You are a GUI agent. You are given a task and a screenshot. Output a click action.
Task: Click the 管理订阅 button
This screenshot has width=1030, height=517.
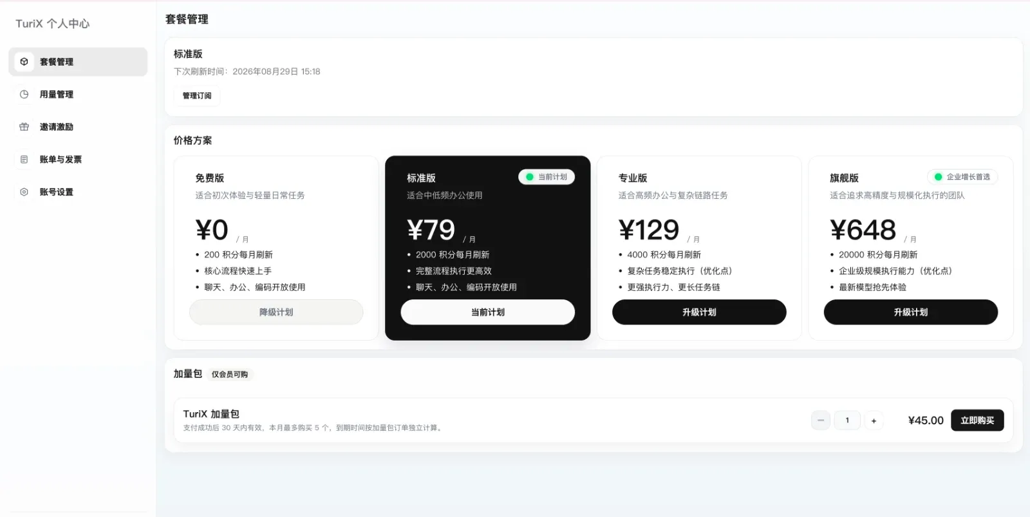[197, 95]
